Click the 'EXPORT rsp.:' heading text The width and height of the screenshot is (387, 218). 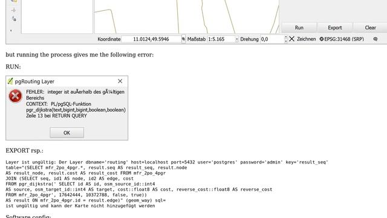coord(24,151)
